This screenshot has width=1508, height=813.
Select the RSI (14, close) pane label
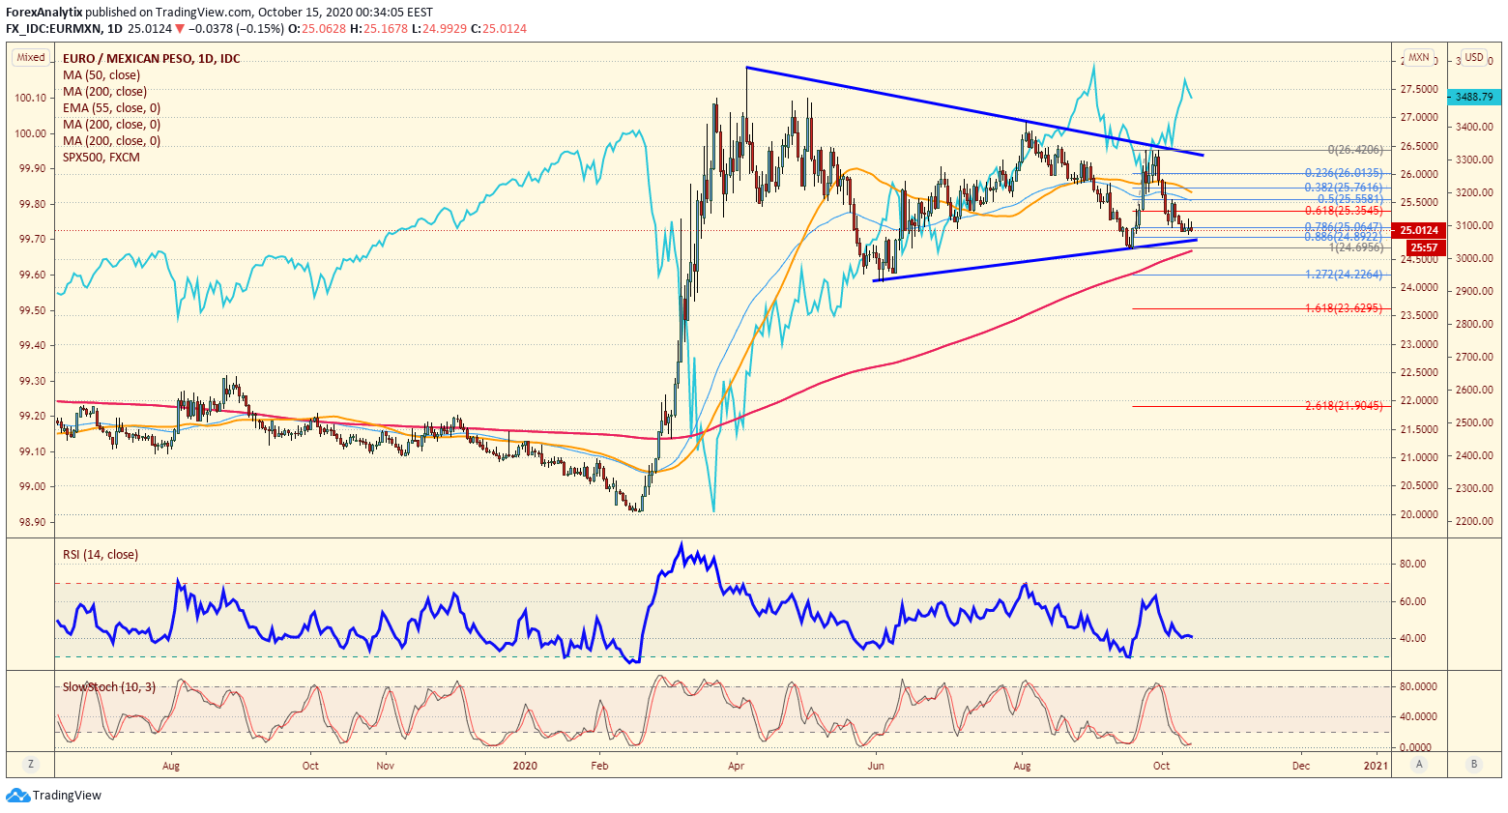click(101, 555)
